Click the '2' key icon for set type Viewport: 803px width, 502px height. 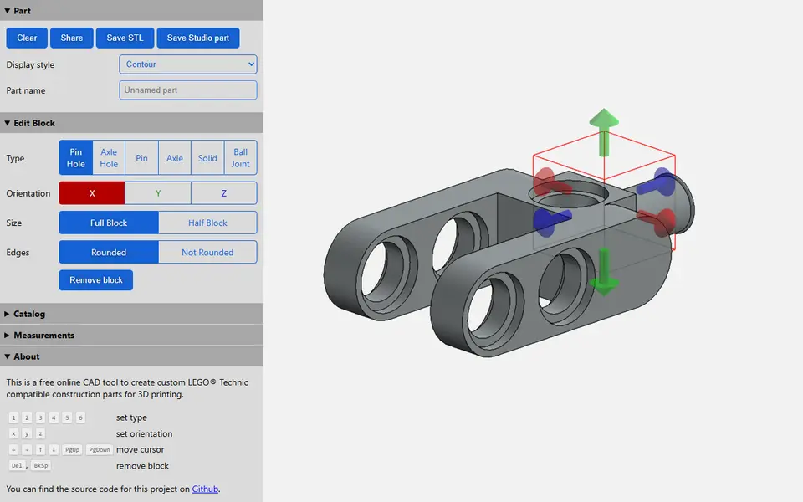click(27, 417)
